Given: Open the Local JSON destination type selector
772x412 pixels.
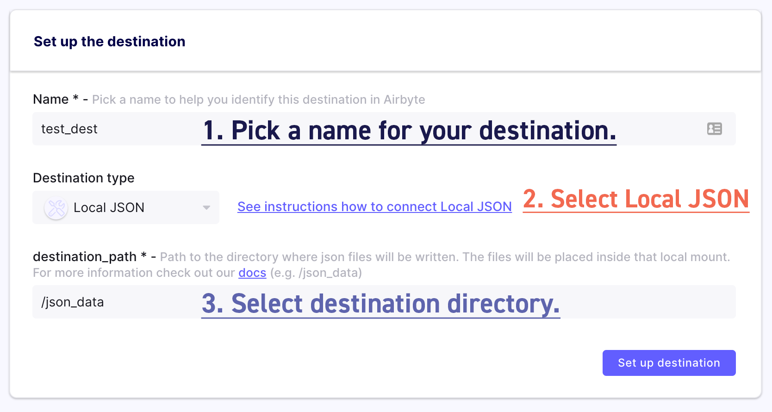Looking at the screenshot, I should (x=125, y=208).
